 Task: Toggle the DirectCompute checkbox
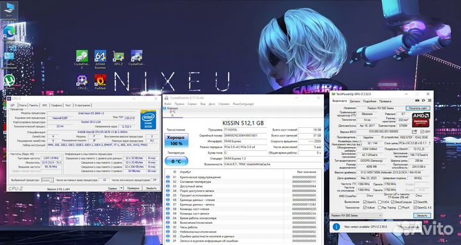(392, 202)
